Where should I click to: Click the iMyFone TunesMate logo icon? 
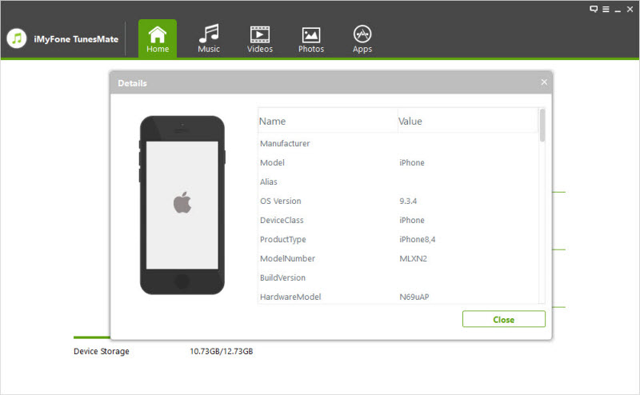17,38
